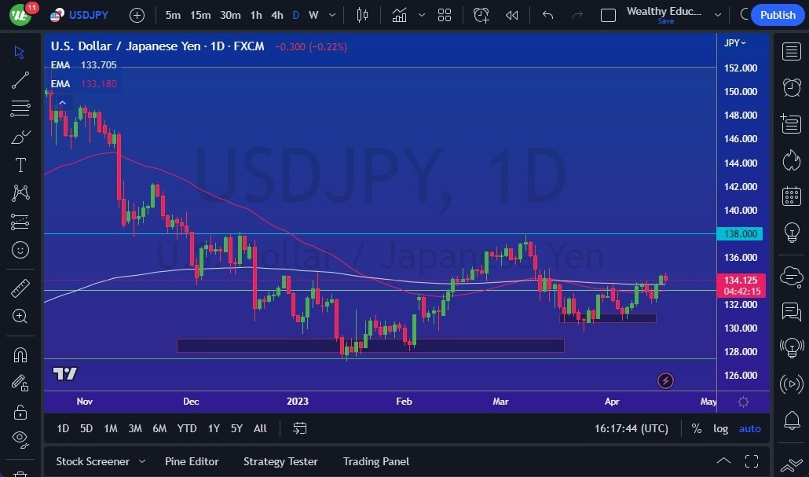Open the text annotation tool
This screenshot has width=809, height=477.
[20, 165]
